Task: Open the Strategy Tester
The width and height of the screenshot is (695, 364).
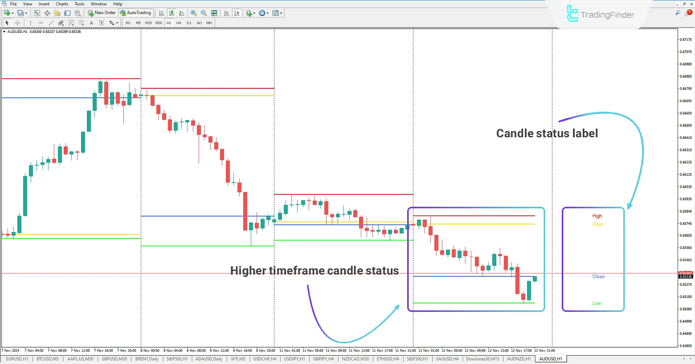Action: pos(77,13)
